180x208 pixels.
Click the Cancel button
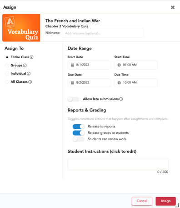[x=142, y=201]
